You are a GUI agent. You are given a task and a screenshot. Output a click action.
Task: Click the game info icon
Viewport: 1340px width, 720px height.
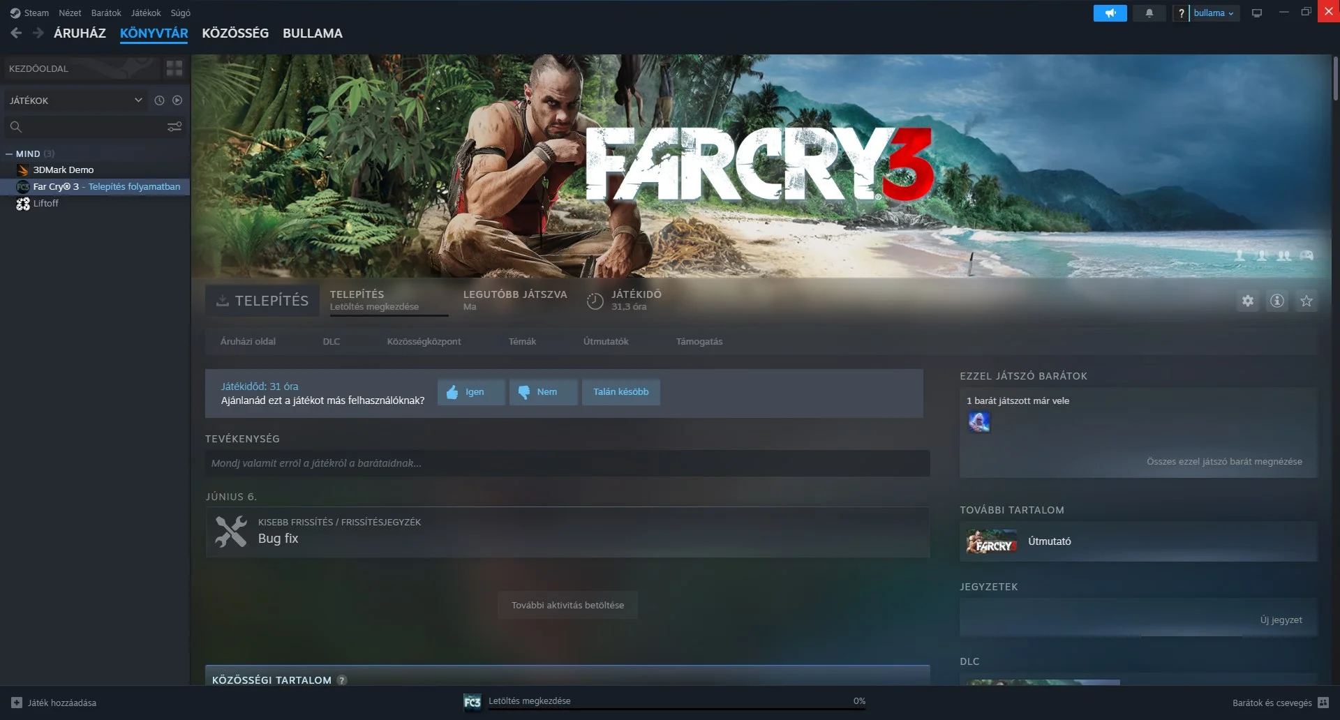(x=1276, y=301)
